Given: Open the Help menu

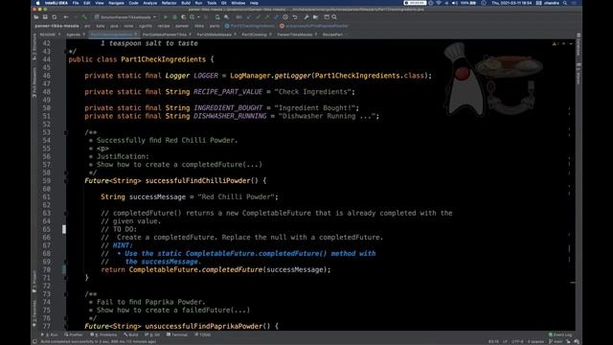Looking at the screenshot, I should [x=254, y=3].
